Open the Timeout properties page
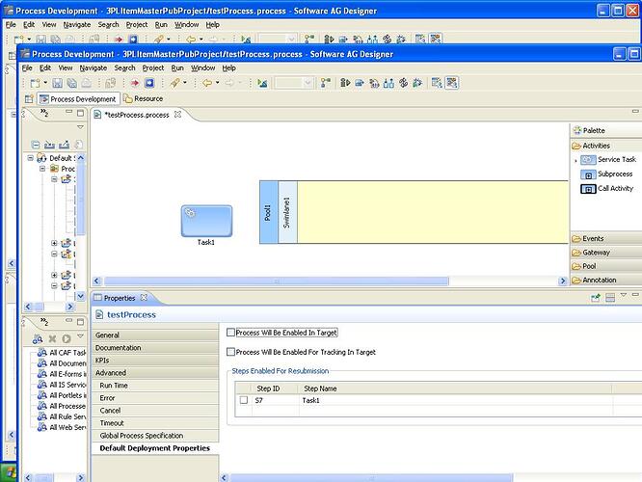The image size is (642, 482). tap(155, 423)
